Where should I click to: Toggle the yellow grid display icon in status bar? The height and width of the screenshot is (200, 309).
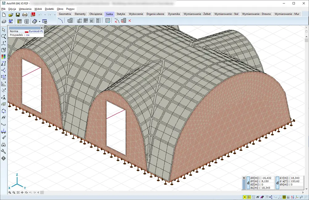(x=284, y=197)
